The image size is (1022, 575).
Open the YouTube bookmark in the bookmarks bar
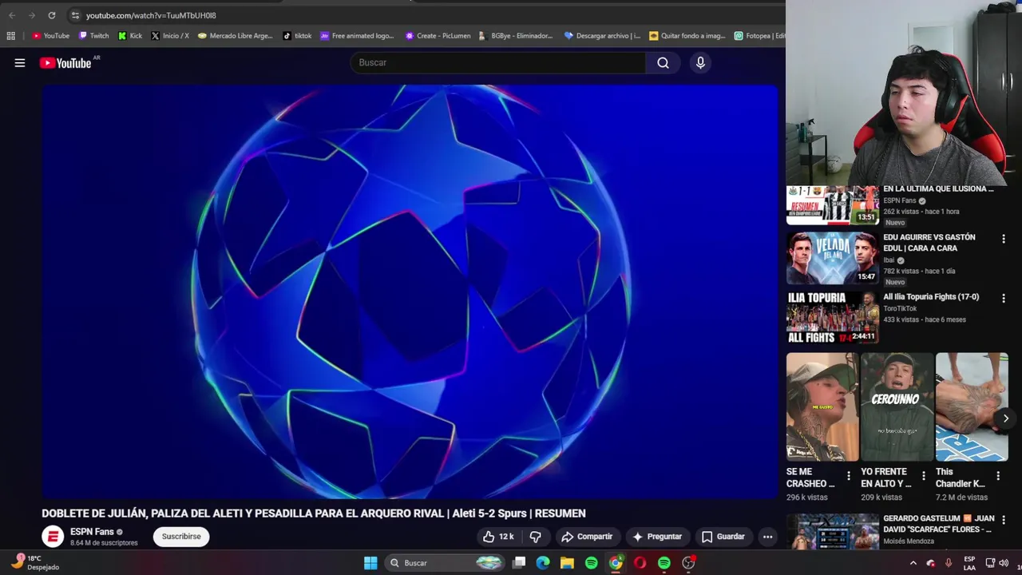(x=51, y=36)
